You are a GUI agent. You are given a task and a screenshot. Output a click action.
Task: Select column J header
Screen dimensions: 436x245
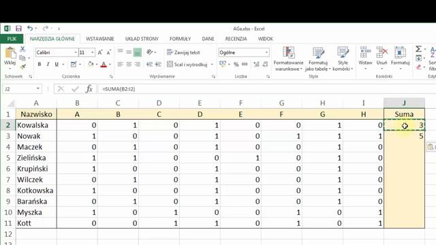tap(404, 103)
